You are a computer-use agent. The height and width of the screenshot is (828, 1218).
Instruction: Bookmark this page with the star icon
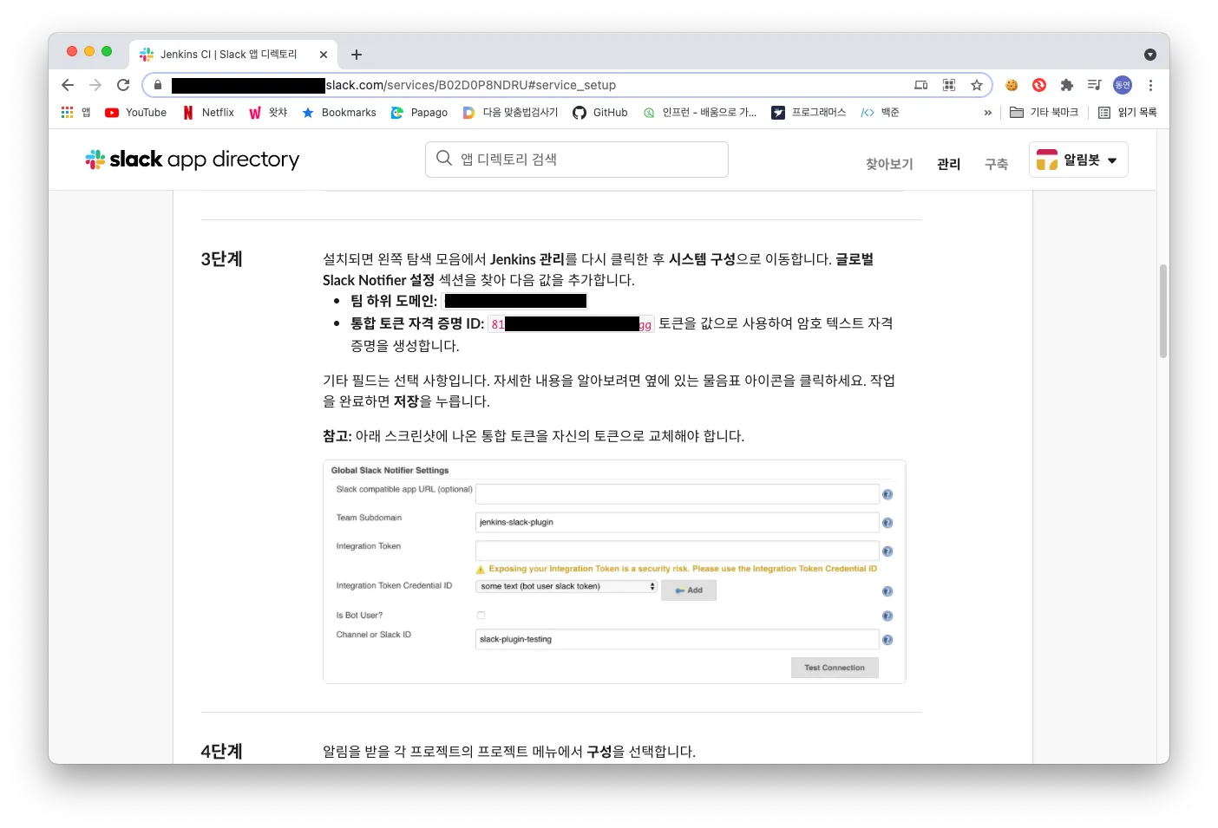click(977, 85)
